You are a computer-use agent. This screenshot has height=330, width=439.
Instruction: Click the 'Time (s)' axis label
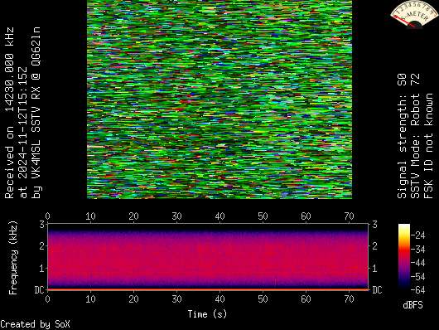[207, 314]
